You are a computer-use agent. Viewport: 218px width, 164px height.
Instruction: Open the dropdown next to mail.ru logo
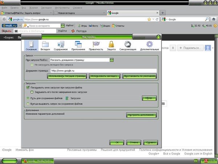coord(20,26)
